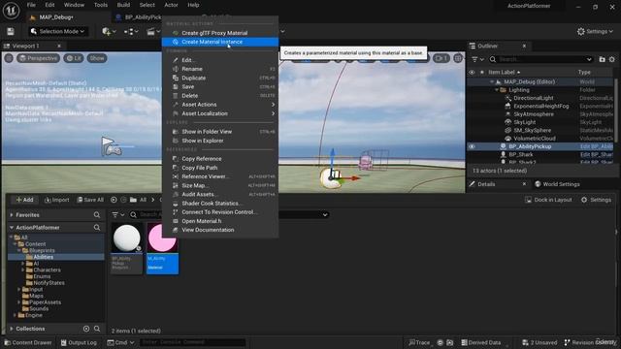621x349 pixels.
Task: Toggle the Outliner visibility column header eye
Action: point(472,73)
